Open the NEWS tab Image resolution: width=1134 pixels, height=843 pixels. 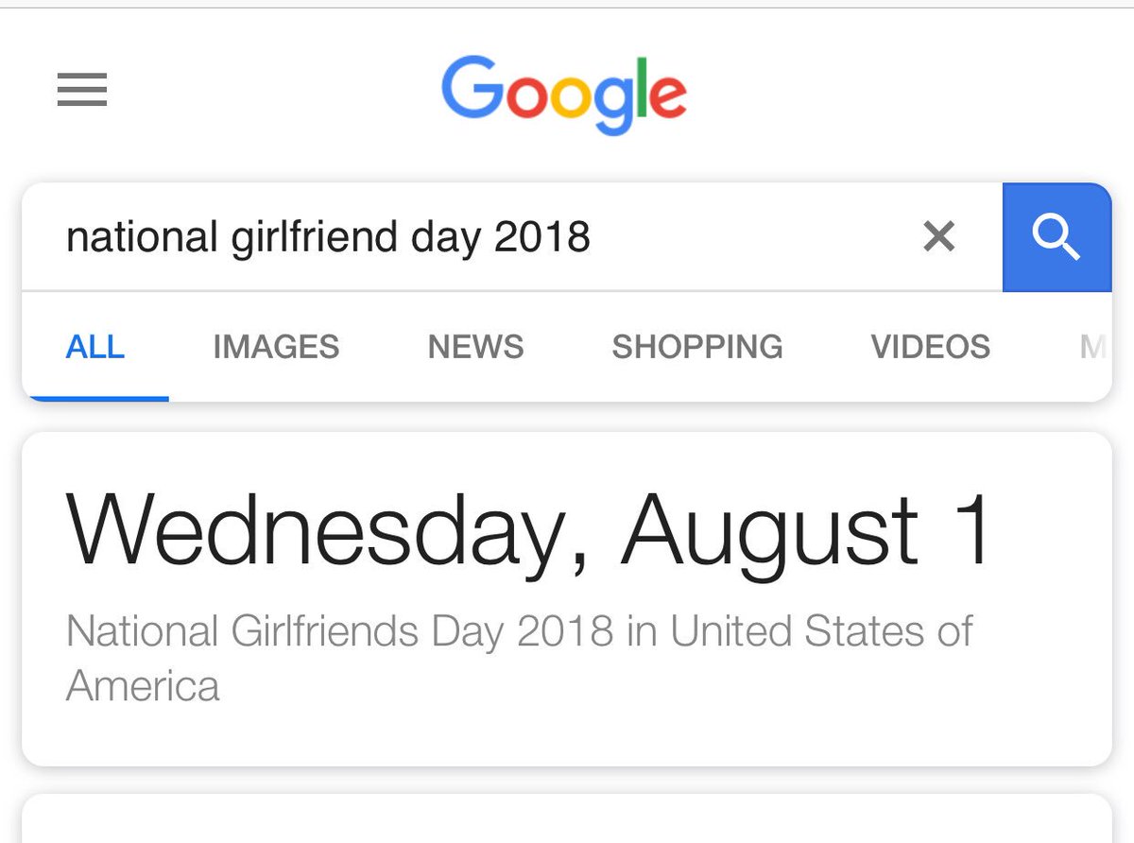[475, 347]
